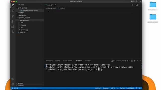The image size is (161, 90).
Task: Change the UTF-8 encoding in status bar
Action: (x=113, y=88)
